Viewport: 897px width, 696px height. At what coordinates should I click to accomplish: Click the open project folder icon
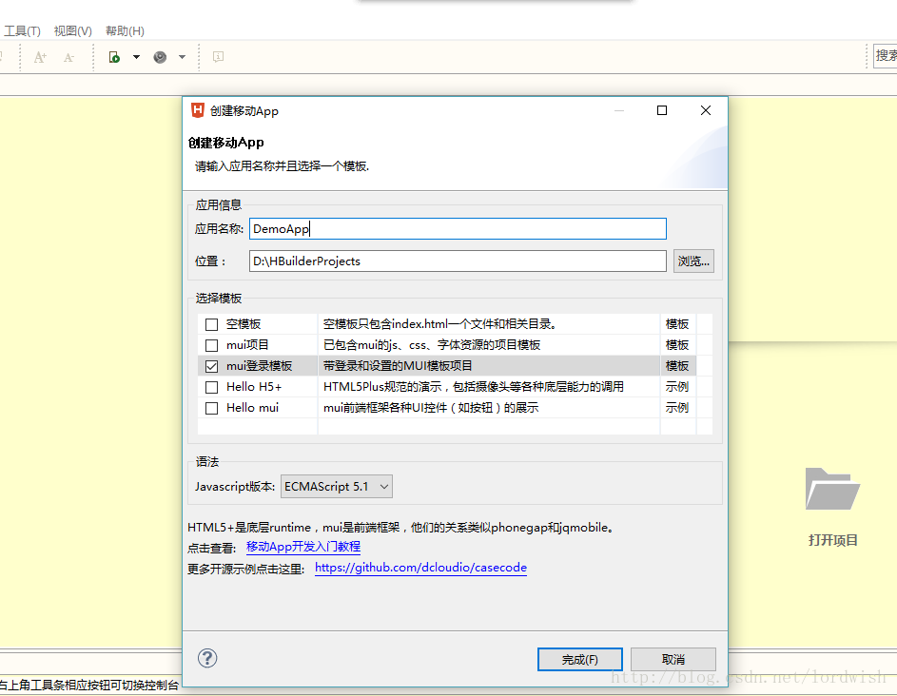tap(832, 489)
